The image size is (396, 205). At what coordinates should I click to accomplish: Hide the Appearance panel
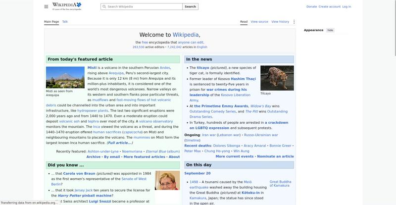pyautogui.click(x=330, y=30)
